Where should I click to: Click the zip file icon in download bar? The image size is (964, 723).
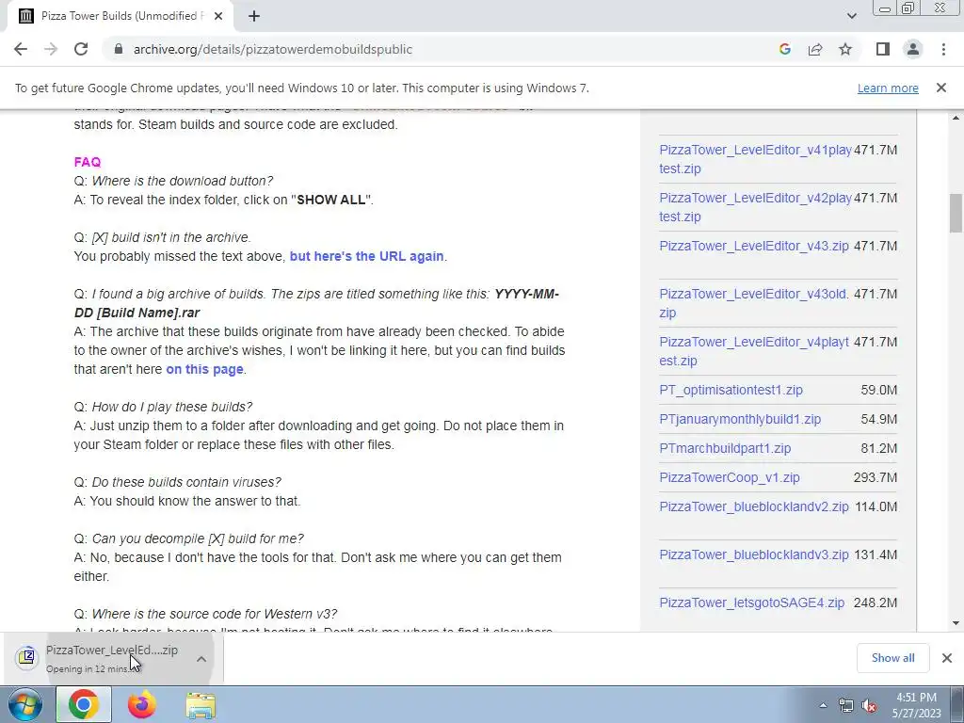(26, 657)
